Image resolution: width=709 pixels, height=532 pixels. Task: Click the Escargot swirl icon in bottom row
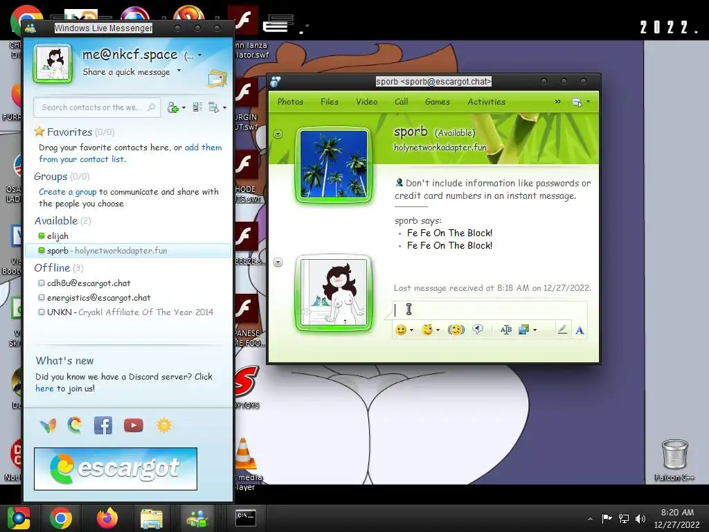click(75, 425)
